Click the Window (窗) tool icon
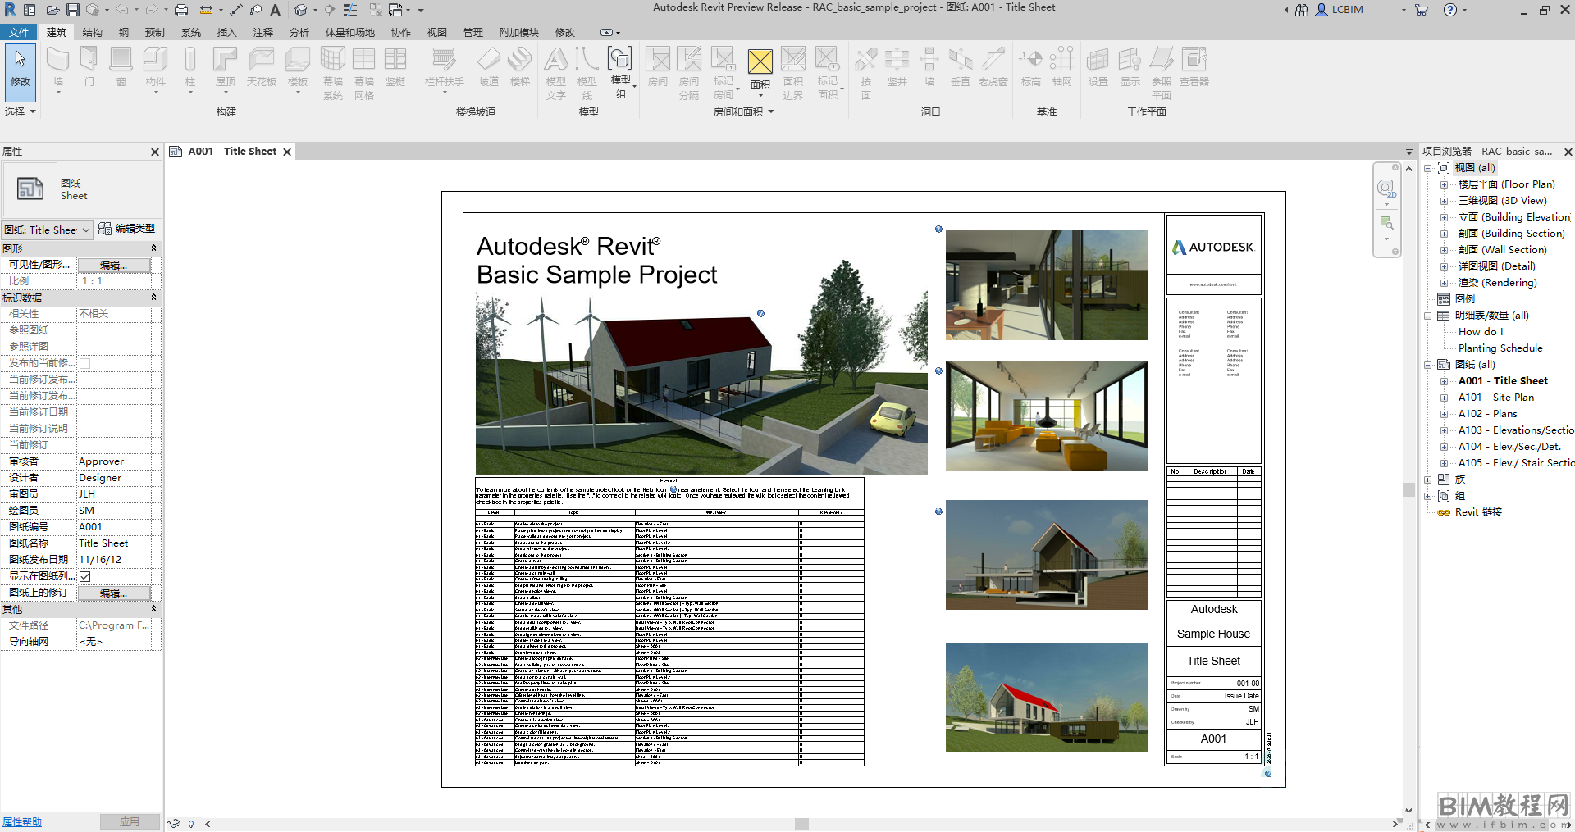 (x=121, y=60)
